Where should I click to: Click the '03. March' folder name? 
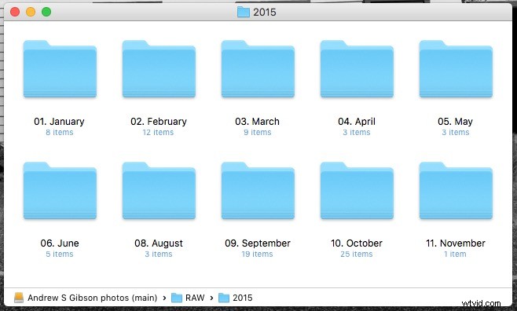click(257, 122)
